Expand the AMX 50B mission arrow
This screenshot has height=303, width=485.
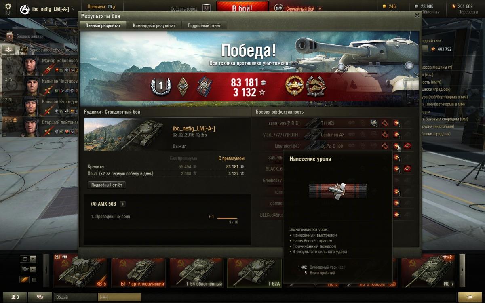(122, 204)
